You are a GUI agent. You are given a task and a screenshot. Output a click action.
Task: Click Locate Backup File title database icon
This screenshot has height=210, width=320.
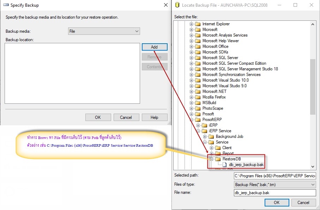tap(177, 5)
